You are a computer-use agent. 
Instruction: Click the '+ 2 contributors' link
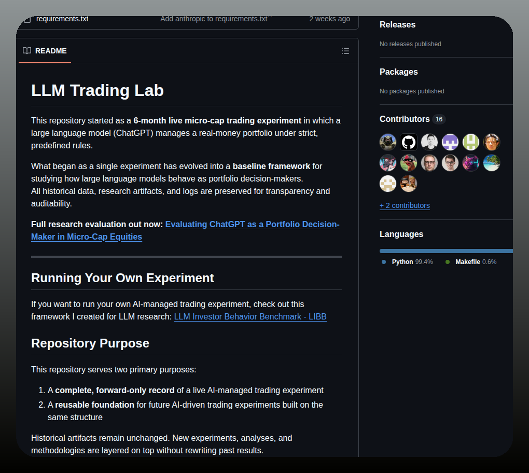(x=405, y=205)
